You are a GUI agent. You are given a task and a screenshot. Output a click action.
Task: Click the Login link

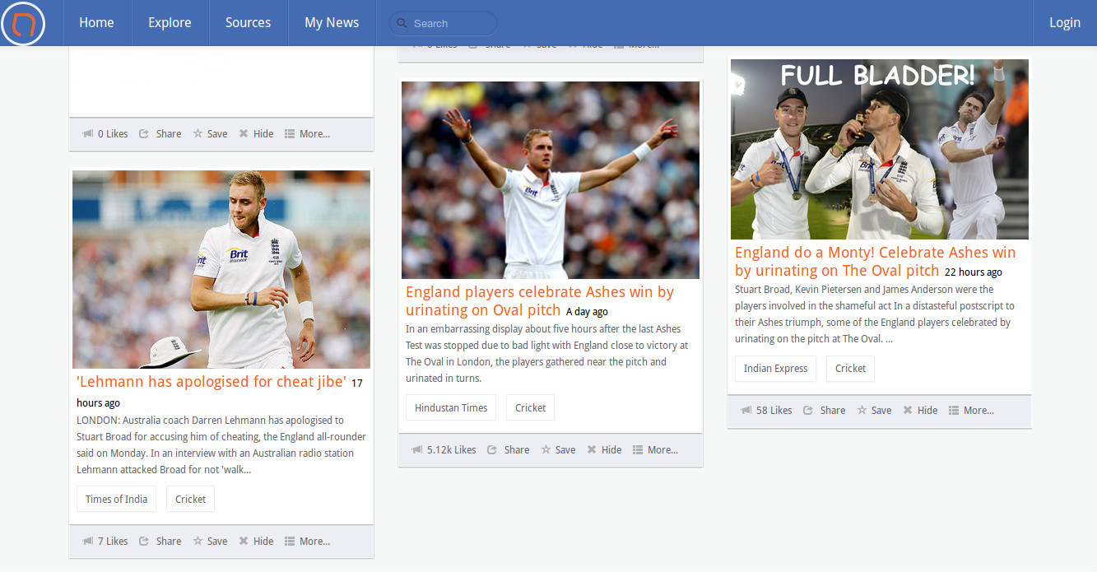pyautogui.click(x=1064, y=23)
